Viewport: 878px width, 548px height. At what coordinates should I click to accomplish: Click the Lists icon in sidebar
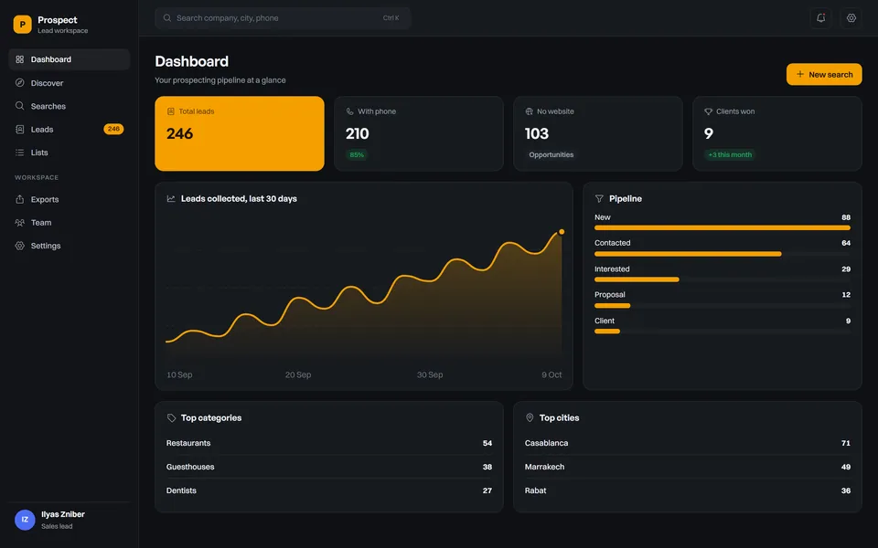[x=19, y=153]
